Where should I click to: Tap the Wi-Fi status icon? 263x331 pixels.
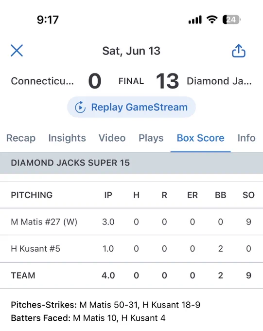point(212,19)
